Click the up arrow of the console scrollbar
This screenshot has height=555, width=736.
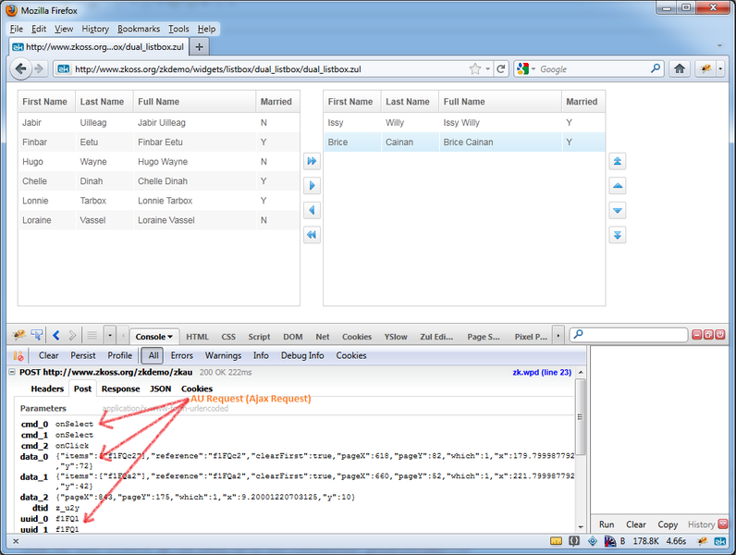[581, 372]
